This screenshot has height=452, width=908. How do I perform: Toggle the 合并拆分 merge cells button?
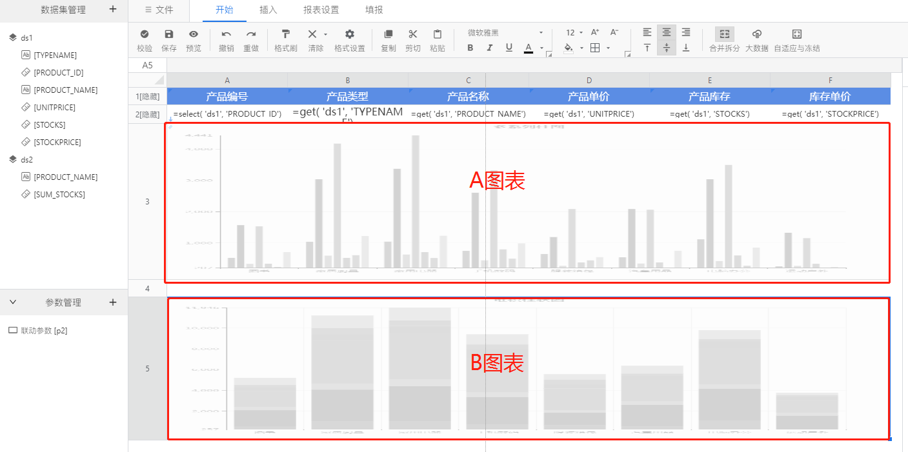[x=724, y=34]
